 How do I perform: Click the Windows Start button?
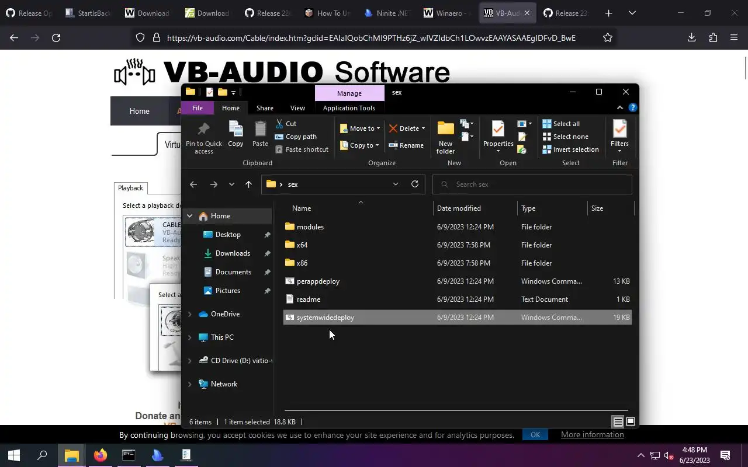tap(14, 455)
